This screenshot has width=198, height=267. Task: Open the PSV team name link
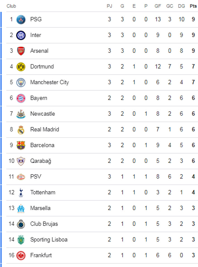coord(36,177)
